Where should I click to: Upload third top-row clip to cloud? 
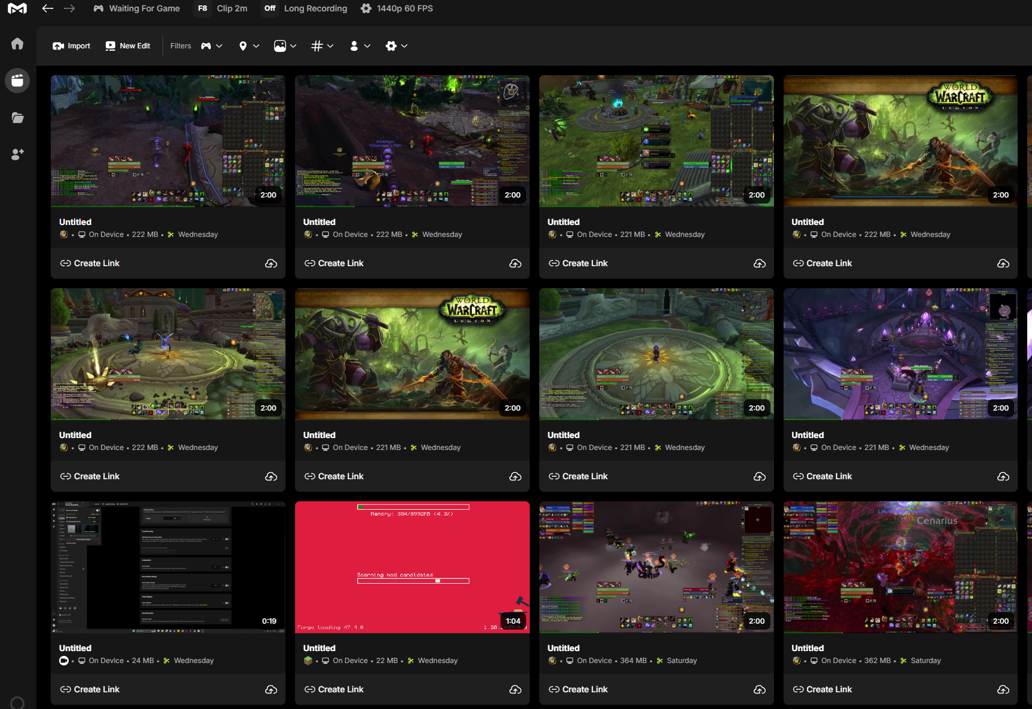(x=760, y=263)
